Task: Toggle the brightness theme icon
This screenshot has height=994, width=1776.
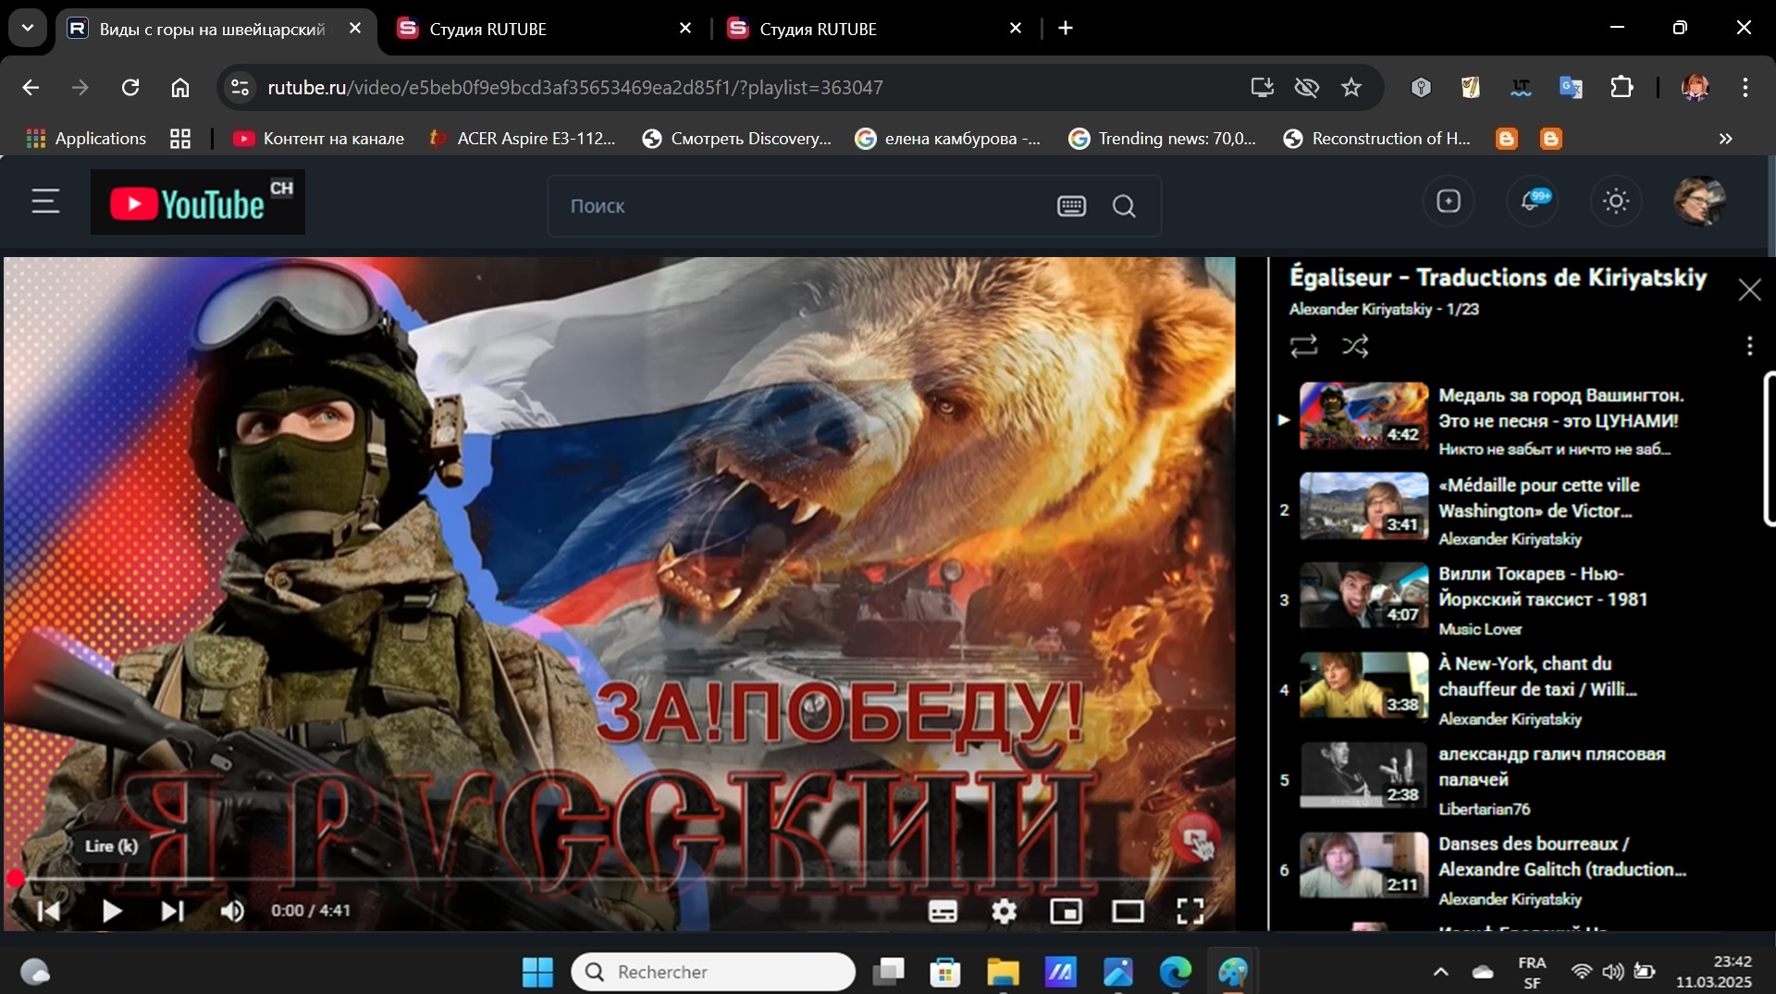Action: tap(1616, 201)
